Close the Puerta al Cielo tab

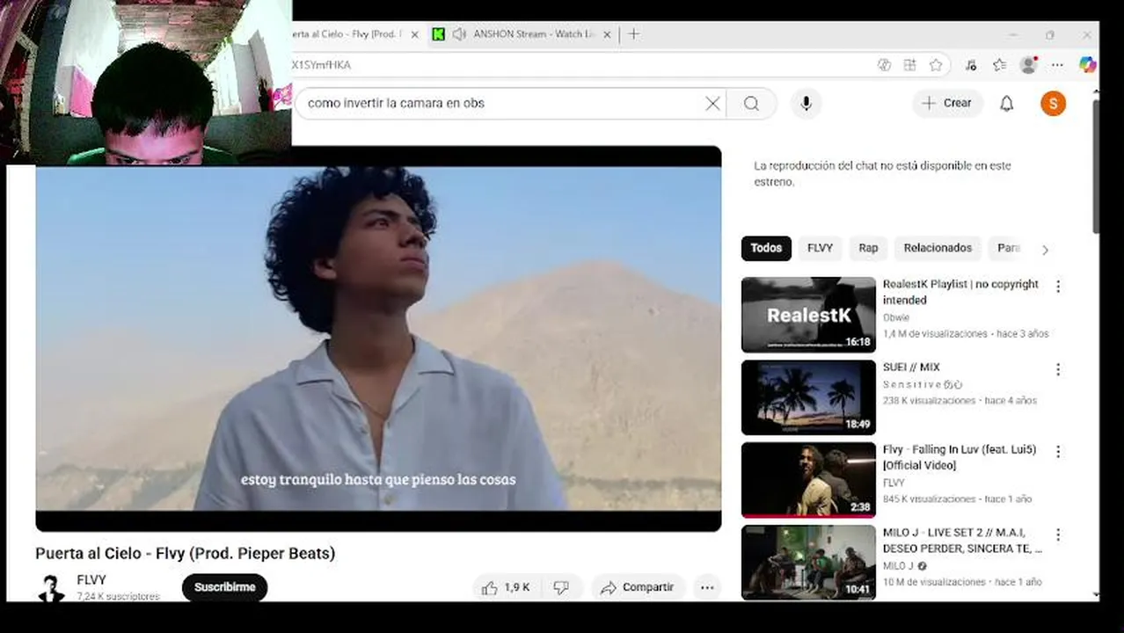[414, 34]
